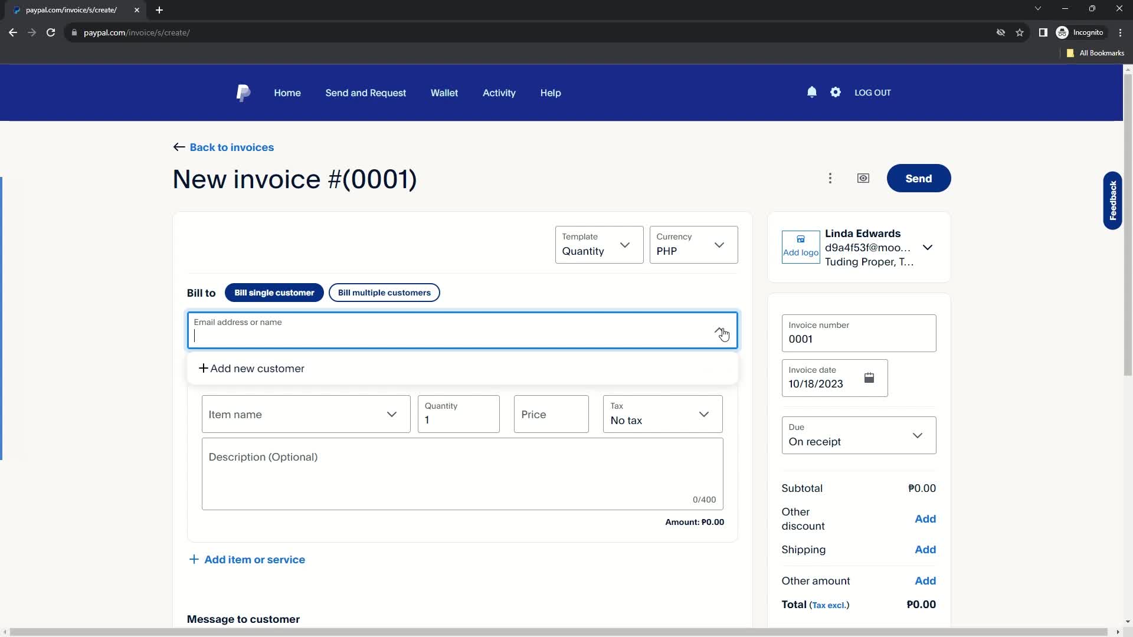Image resolution: width=1133 pixels, height=637 pixels.
Task: Go to Home in navigation
Action: 287,93
